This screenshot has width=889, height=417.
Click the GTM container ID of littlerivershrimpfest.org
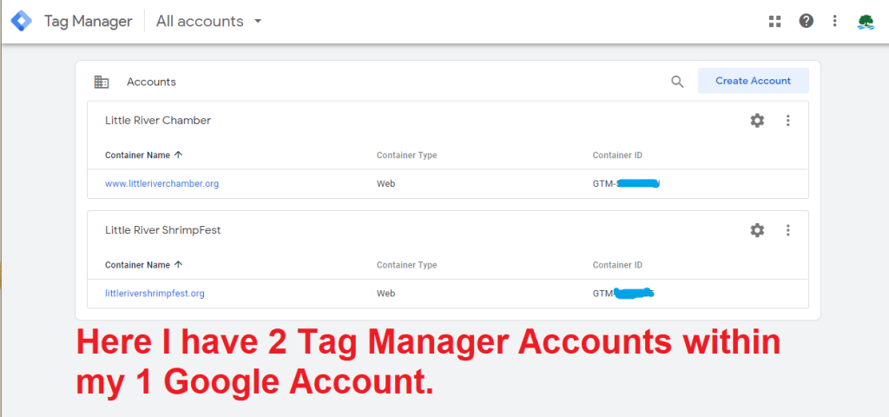click(x=623, y=294)
